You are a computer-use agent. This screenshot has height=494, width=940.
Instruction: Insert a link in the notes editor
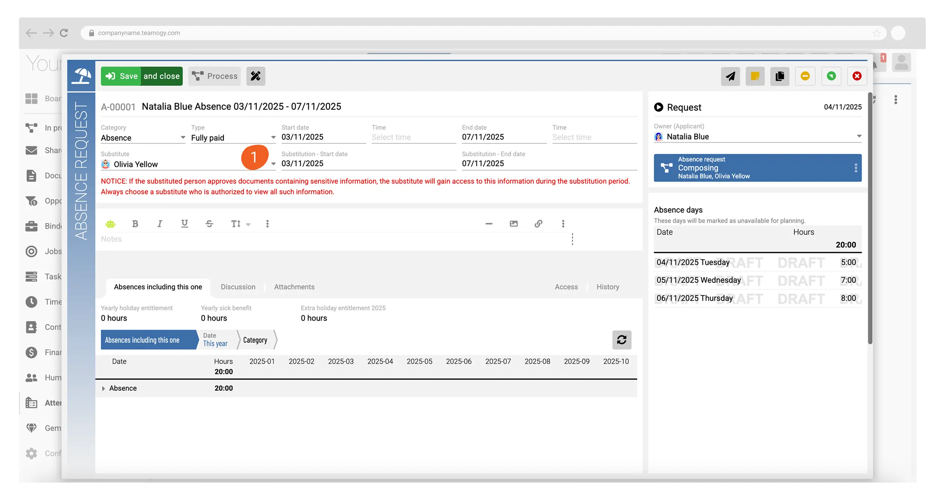pos(538,224)
